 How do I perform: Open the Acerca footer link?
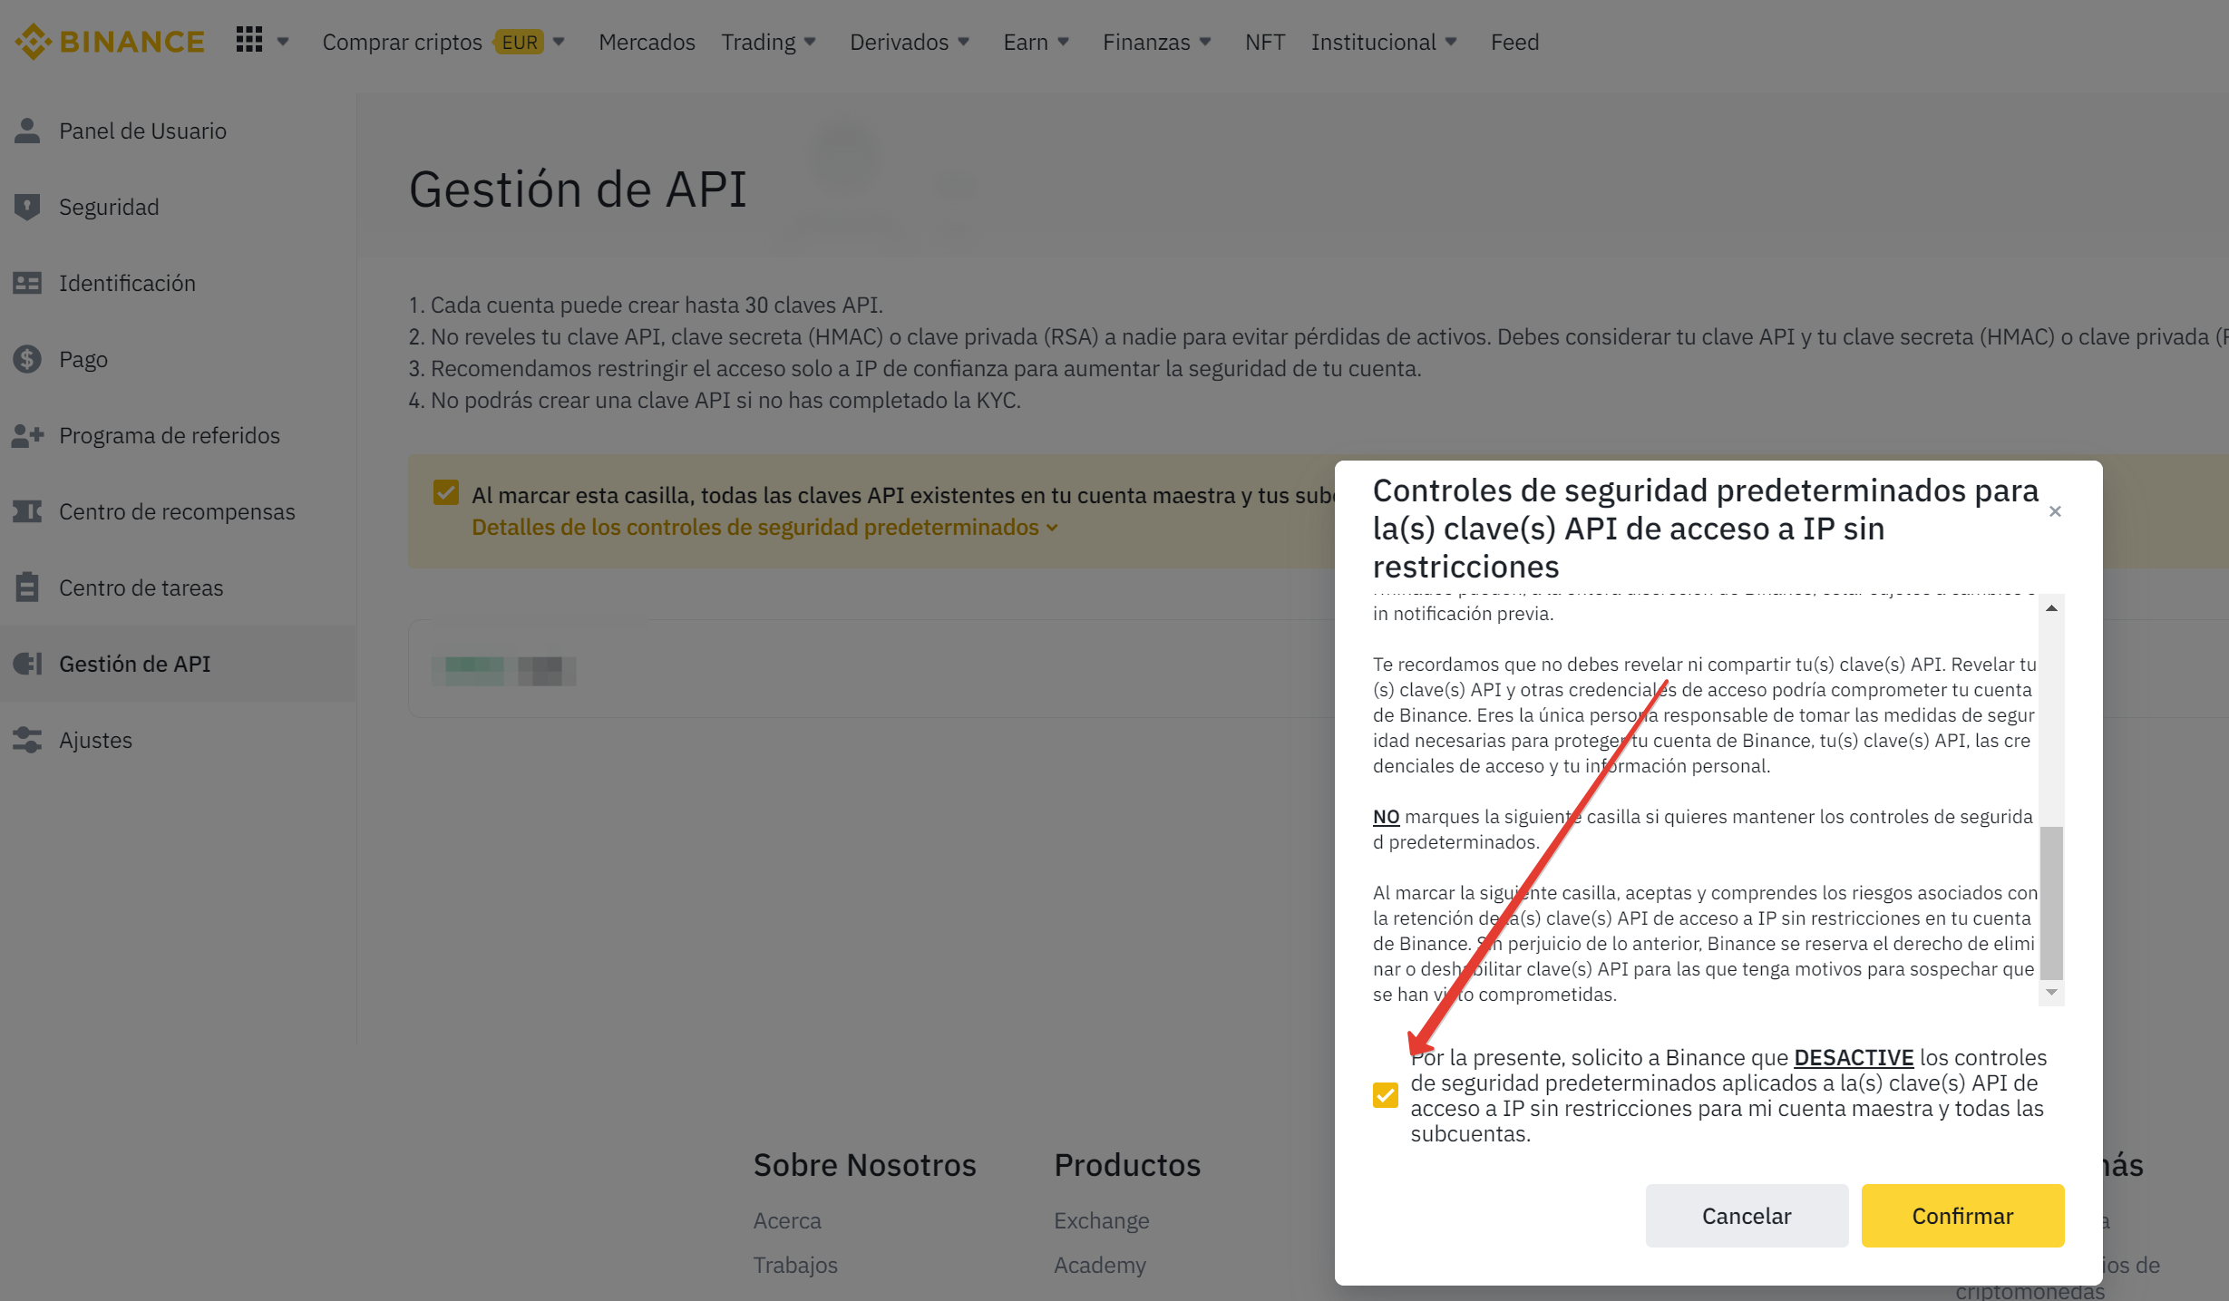(787, 1220)
